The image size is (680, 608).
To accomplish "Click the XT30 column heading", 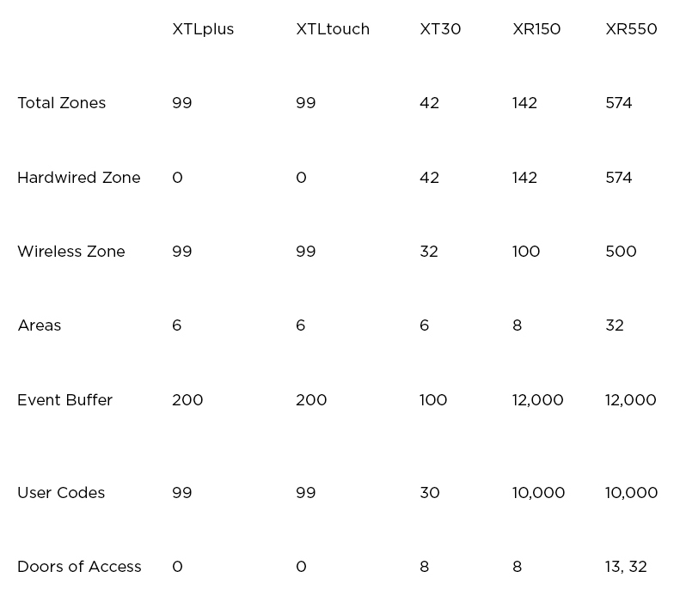I will (440, 29).
